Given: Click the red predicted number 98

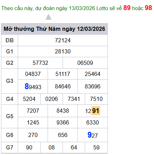Looking at the screenshot, I should point(148,8).
